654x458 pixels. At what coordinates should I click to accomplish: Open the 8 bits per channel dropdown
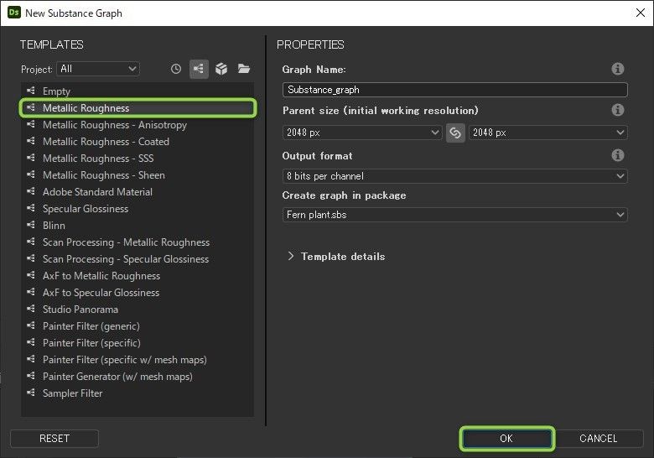(455, 176)
